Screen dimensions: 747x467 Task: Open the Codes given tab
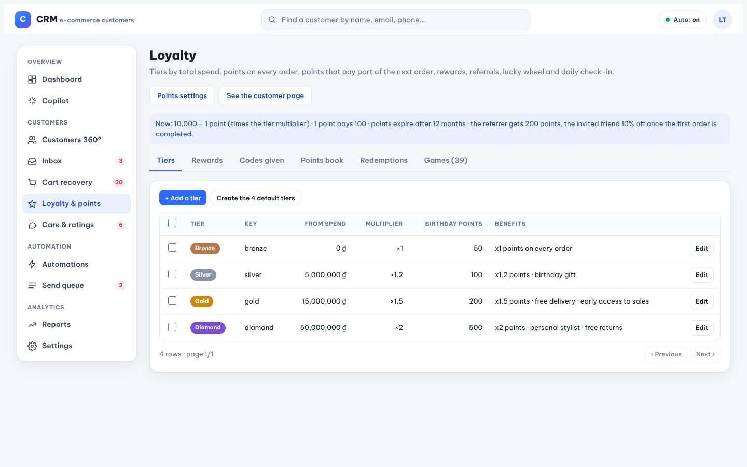coord(262,160)
